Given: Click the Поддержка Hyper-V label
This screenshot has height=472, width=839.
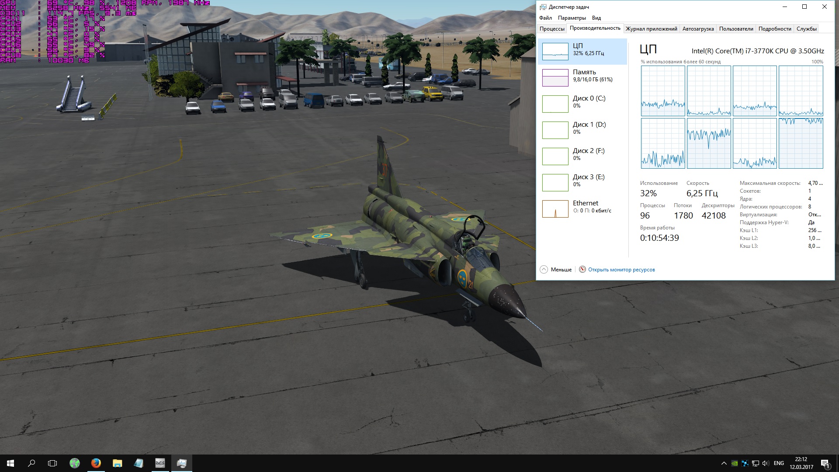Looking at the screenshot, I should pyautogui.click(x=764, y=222).
